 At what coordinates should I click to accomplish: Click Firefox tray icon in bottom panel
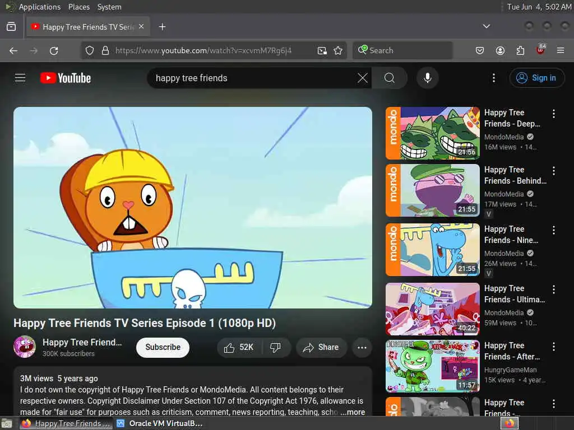pyautogui.click(x=510, y=423)
